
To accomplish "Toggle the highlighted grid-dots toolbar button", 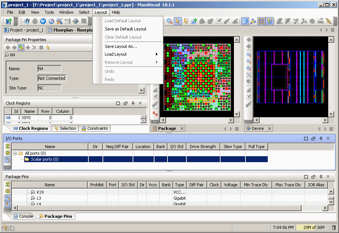I will pos(261,21).
